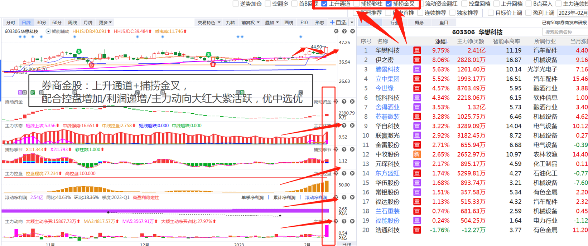Open the 2023年-02月 date selector

(x=573, y=13)
